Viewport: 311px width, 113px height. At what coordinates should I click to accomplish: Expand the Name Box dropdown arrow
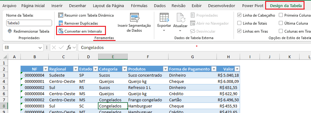(39, 47)
